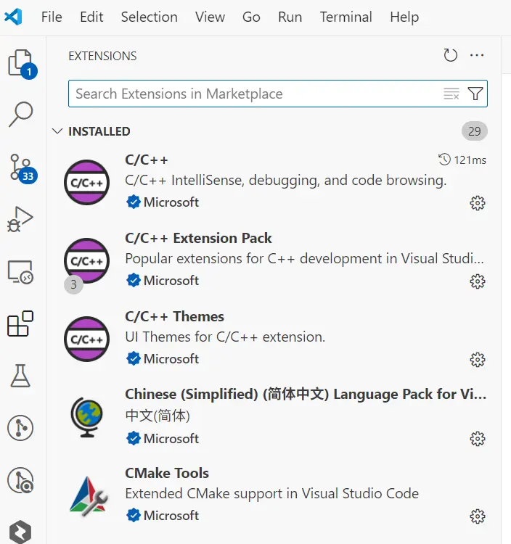Open the Run menu

pos(290,17)
